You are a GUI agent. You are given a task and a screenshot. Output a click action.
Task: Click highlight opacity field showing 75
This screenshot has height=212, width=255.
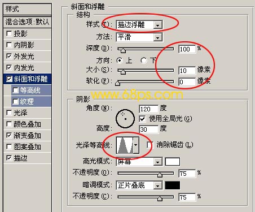coord(187,174)
